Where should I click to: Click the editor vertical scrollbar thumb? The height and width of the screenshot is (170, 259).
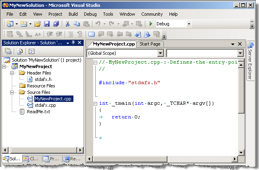click(241, 90)
